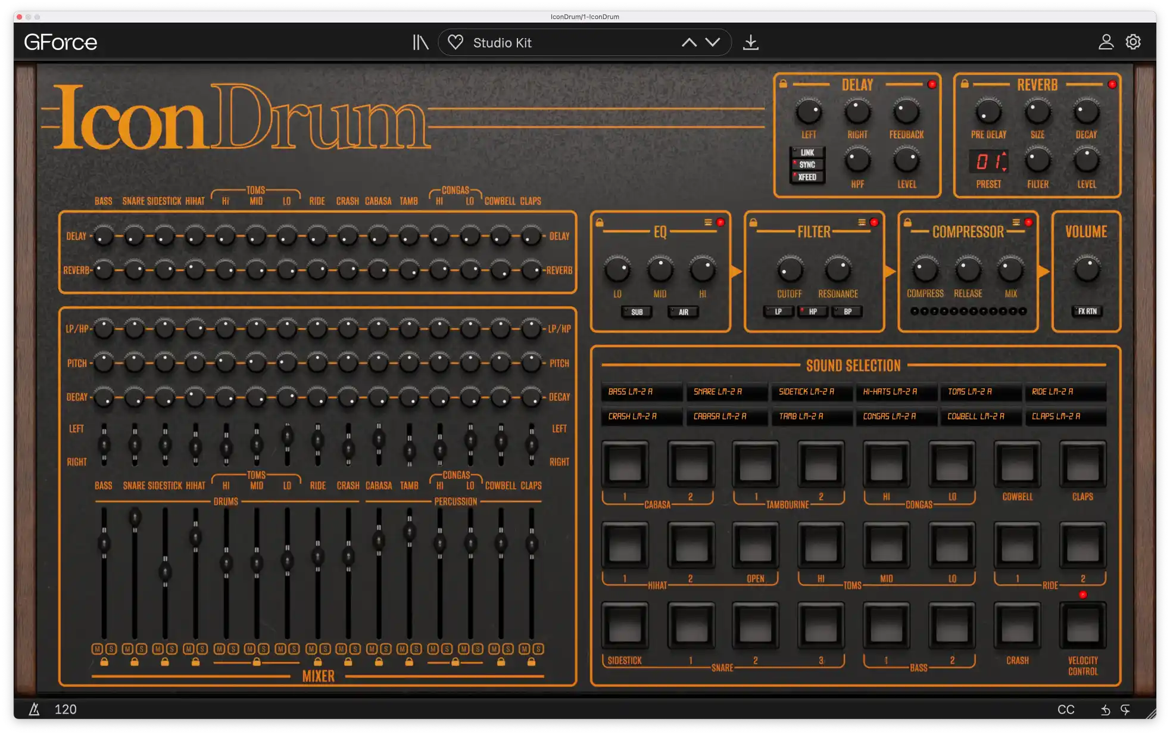Open the EQ panel menu icon

[x=708, y=222]
